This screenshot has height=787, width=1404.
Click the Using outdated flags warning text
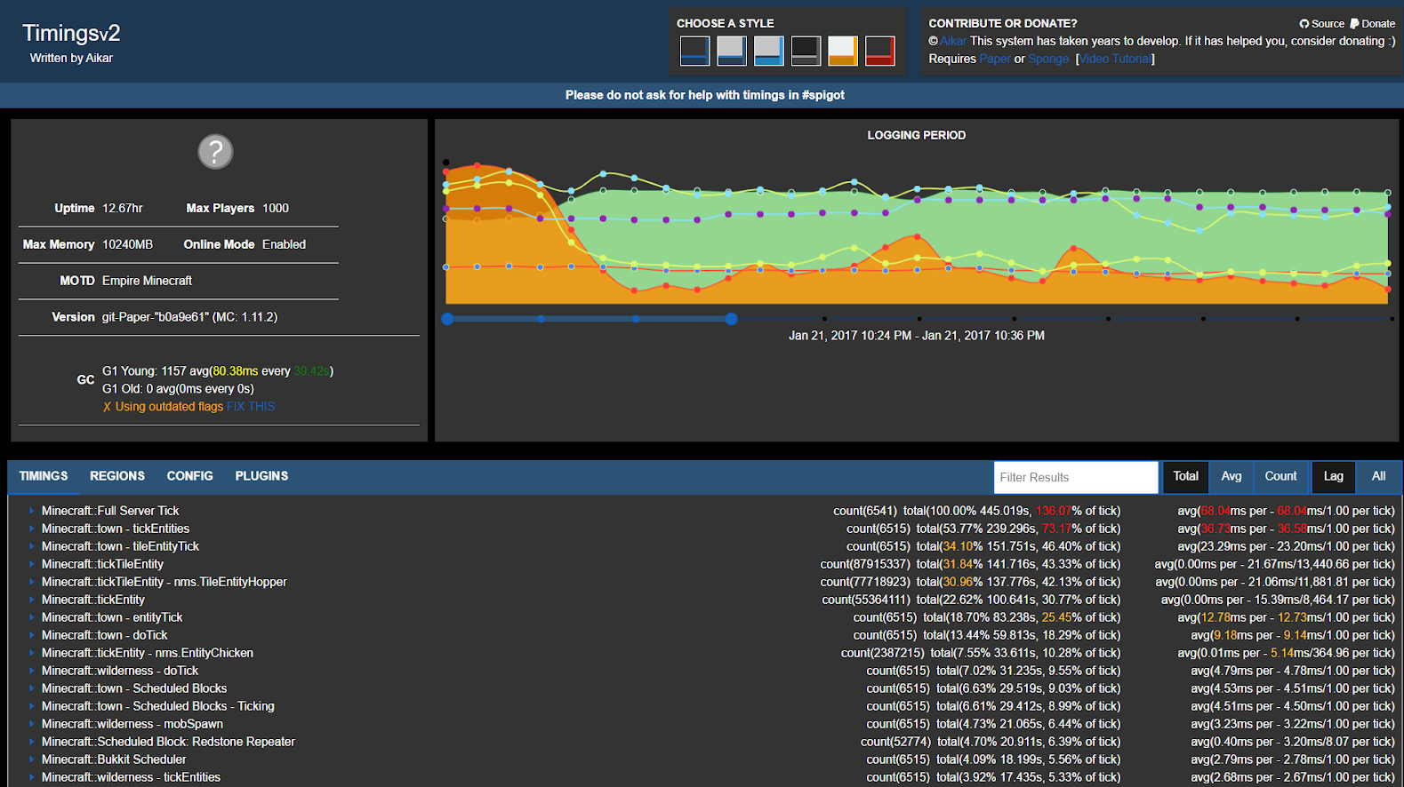tap(169, 407)
